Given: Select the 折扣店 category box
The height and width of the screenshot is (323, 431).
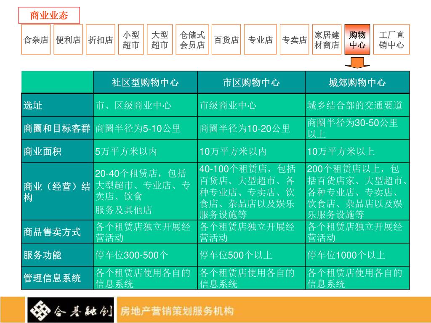Looking at the screenshot, I should pos(100,39).
